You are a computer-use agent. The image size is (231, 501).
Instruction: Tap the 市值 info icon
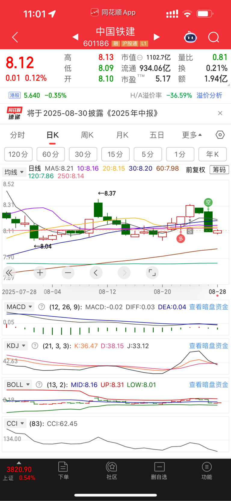tap(140, 58)
